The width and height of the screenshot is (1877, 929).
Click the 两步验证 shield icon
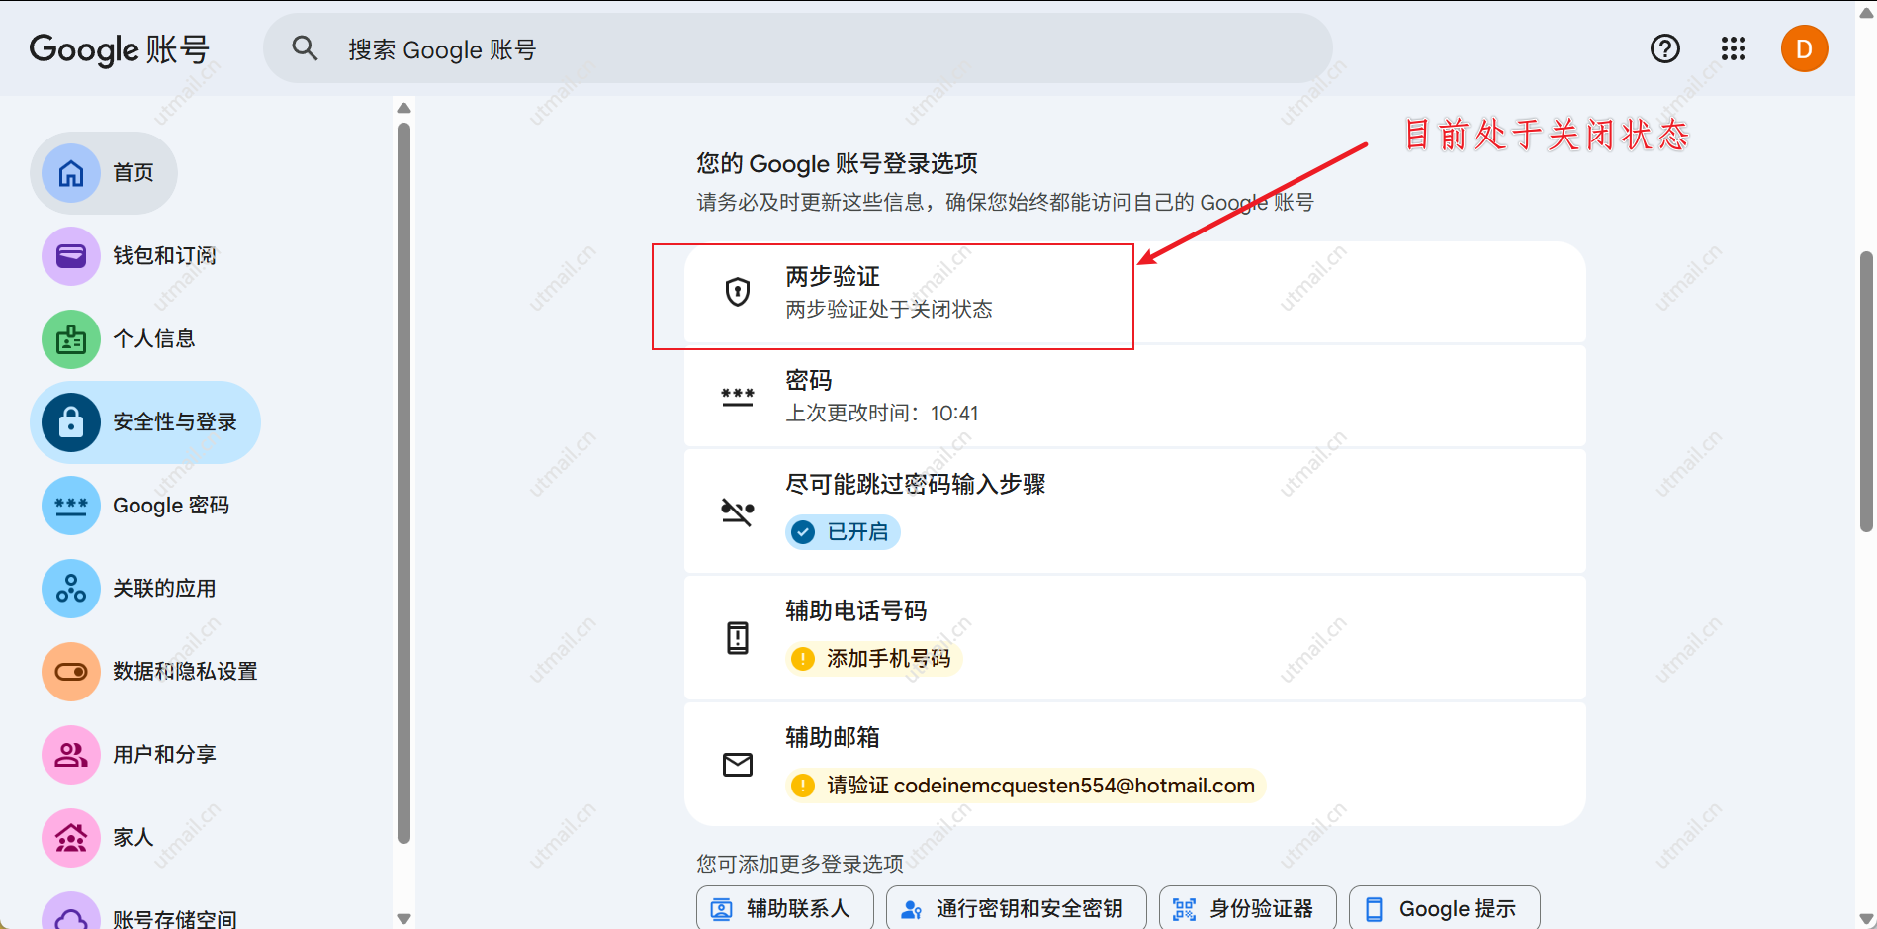[x=738, y=292]
